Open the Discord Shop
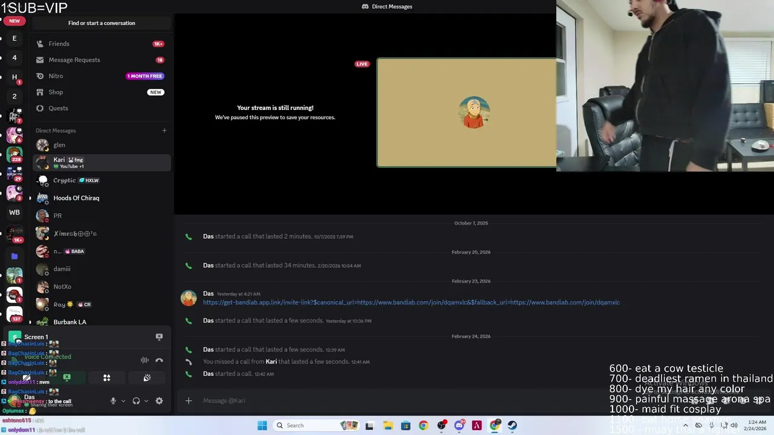 (102, 92)
